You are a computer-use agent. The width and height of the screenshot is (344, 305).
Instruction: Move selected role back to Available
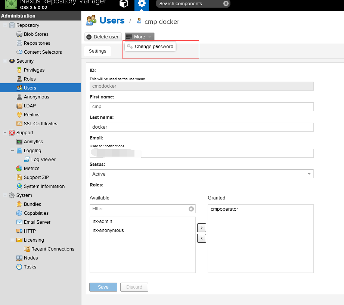[202, 238]
